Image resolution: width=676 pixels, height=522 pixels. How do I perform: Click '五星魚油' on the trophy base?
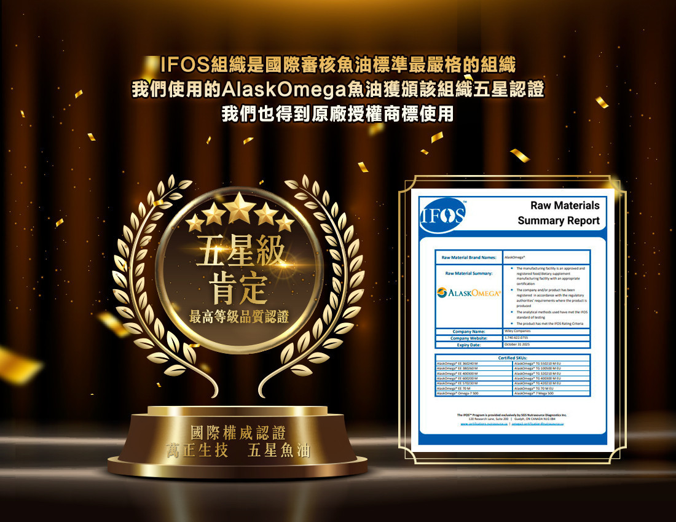(279, 451)
